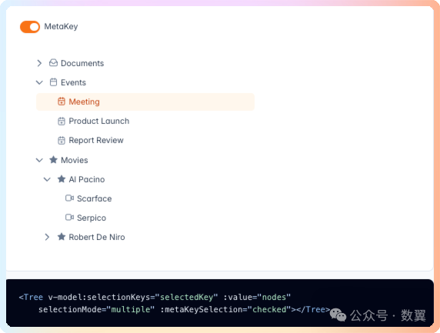Expand the Documents tree node
The width and height of the screenshot is (440, 333).
click(39, 63)
